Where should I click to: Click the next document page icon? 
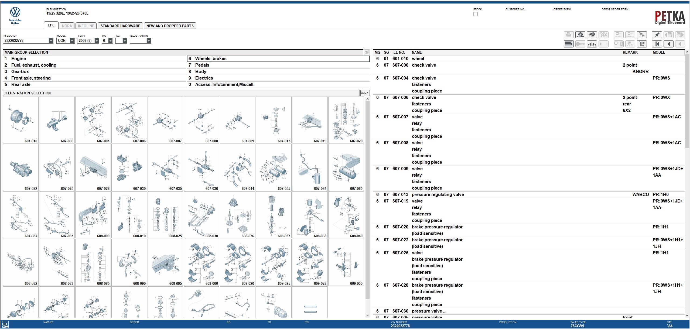tap(680, 35)
